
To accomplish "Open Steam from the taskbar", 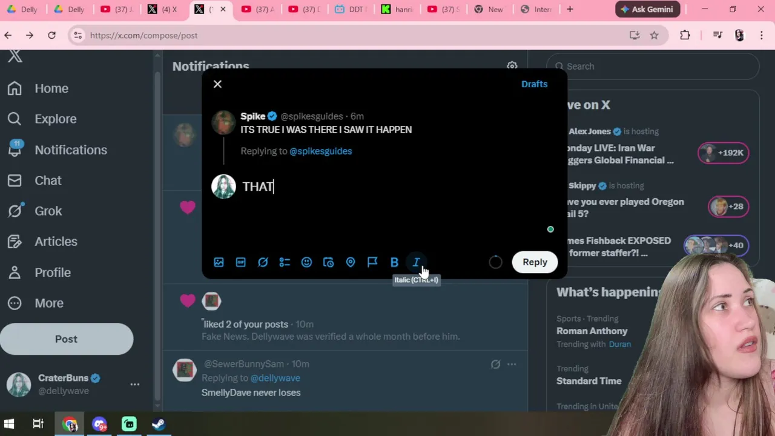I will 159,424.
